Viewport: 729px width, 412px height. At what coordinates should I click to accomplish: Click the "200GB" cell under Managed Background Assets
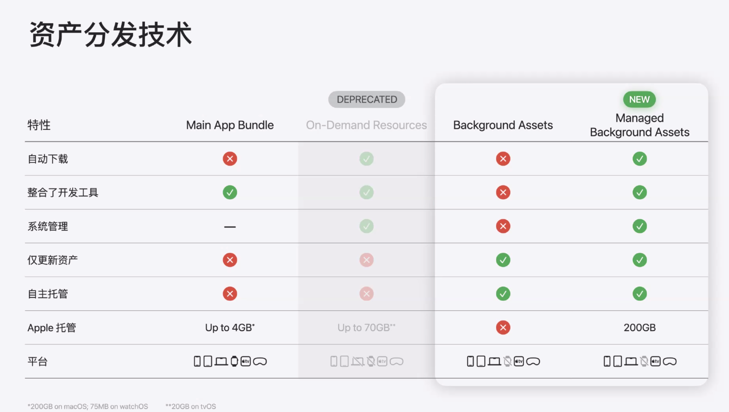pos(639,327)
